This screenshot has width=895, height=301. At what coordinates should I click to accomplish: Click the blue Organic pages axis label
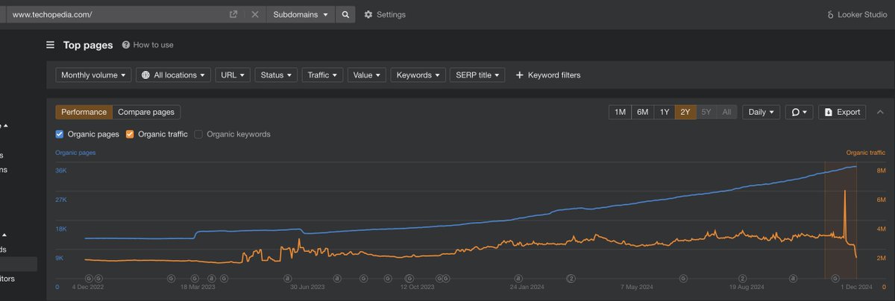click(x=75, y=153)
